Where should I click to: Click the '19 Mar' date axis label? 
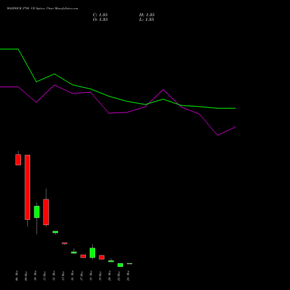(100, 276)
